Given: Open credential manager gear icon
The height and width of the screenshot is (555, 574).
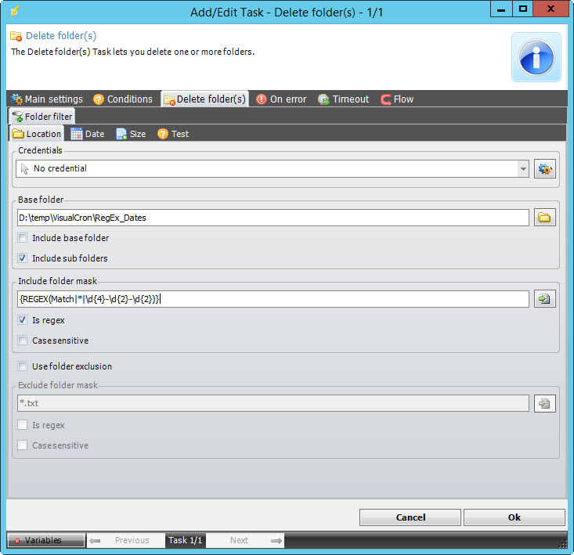Looking at the screenshot, I should 545,168.
